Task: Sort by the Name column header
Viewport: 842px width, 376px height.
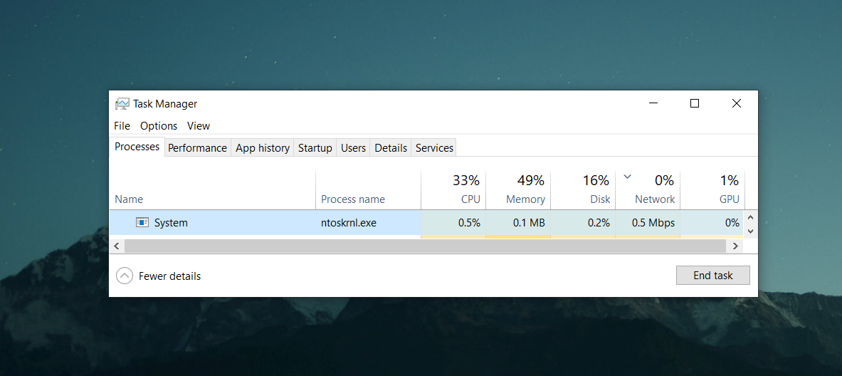Action: 213,190
